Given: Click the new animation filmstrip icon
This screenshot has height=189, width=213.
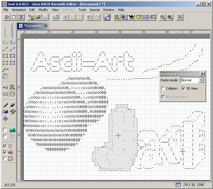Looking at the screenshot, I should click(x=21, y=17).
